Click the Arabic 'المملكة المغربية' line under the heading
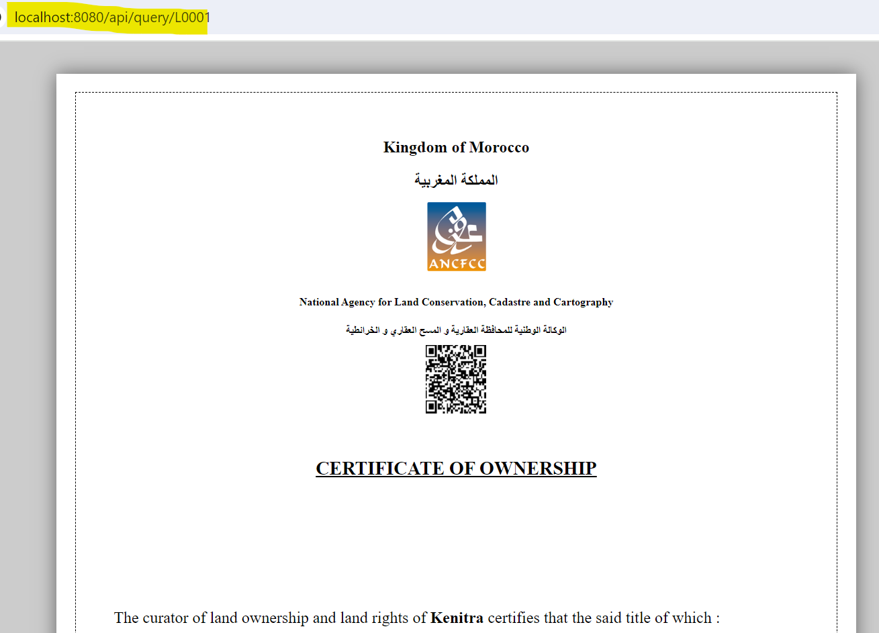 456,180
